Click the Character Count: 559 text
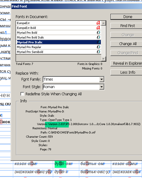 (39, 137)
